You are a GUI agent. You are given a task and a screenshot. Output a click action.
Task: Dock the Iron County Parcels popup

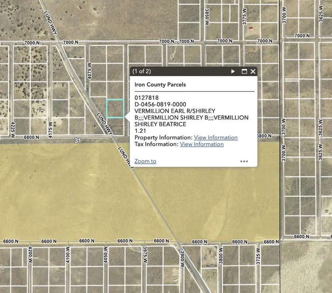point(244,71)
